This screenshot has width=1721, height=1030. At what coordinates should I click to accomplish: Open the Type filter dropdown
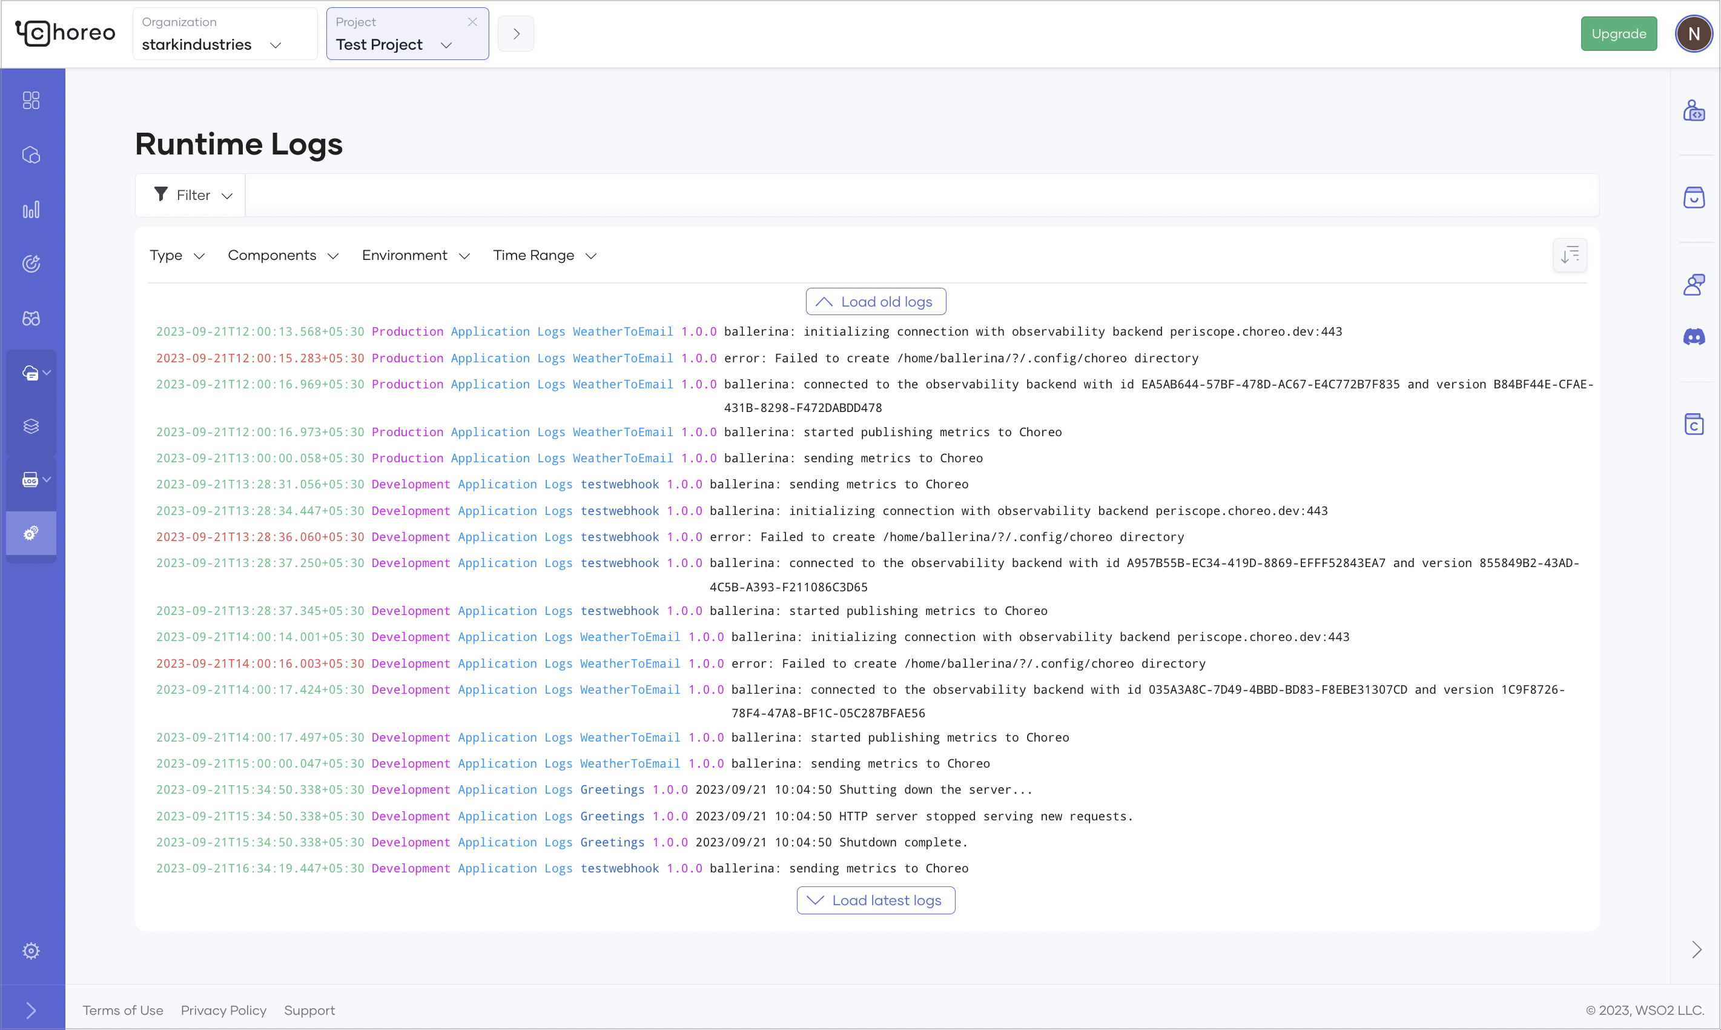click(177, 256)
